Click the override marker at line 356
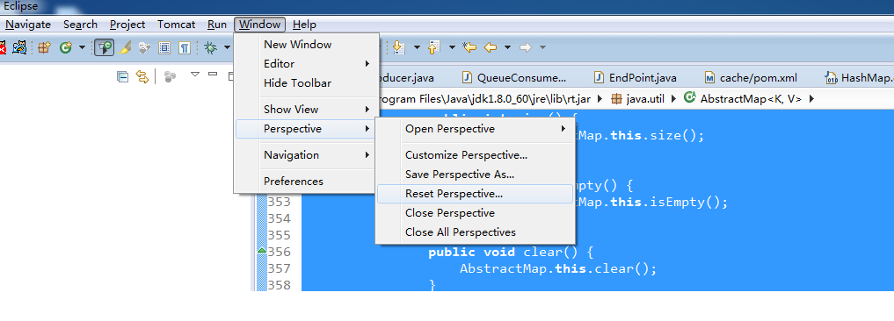The height and width of the screenshot is (321, 894). (x=262, y=251)
